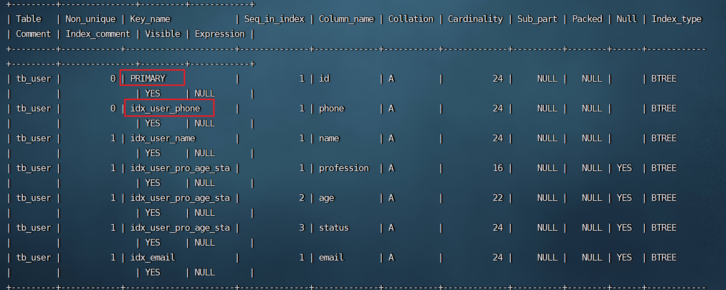Click the Expression header text
This screenshot has width=726, height=290.
pos(220,34)
